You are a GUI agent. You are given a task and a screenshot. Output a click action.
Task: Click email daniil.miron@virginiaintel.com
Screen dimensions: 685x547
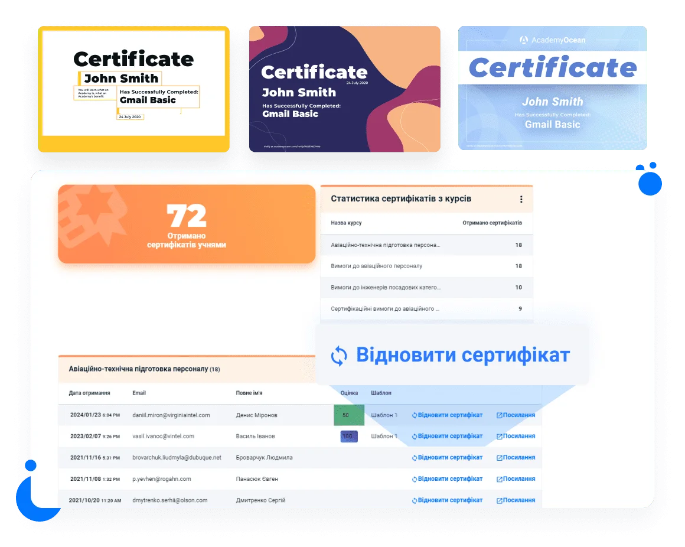[171, 415]
